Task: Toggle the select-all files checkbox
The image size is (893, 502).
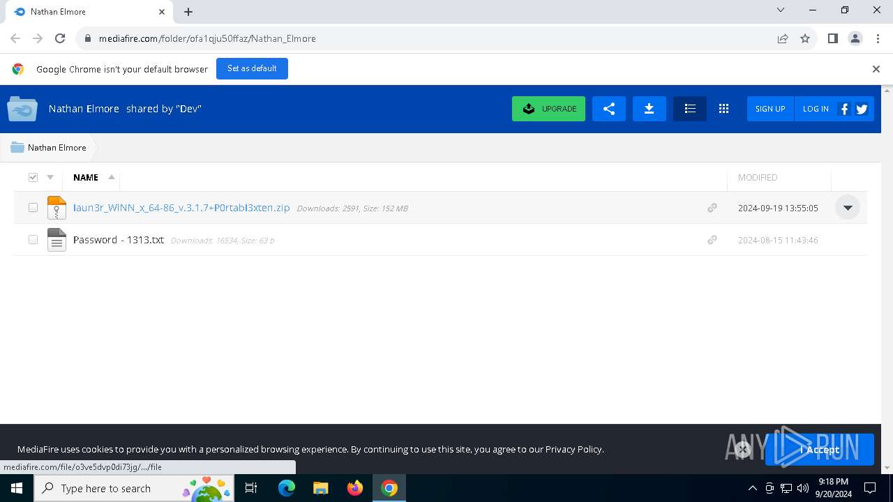Action: 33,177
